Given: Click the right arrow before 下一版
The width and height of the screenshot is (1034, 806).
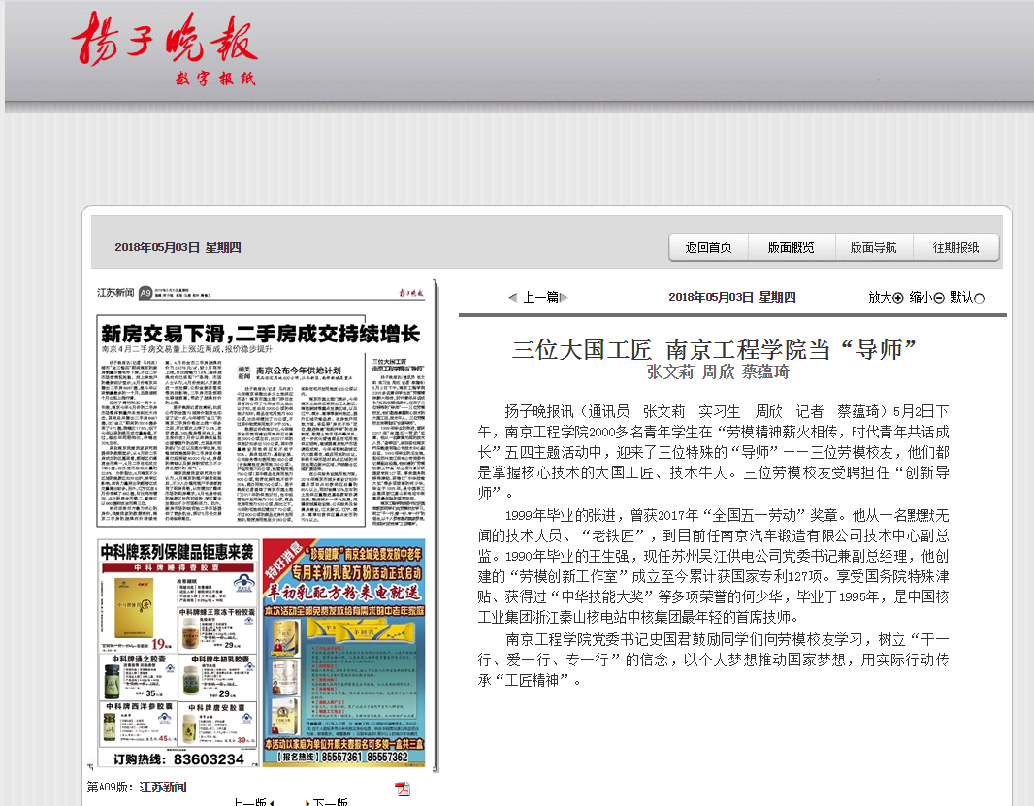Looking at the screenshot, I should point(306,803).
